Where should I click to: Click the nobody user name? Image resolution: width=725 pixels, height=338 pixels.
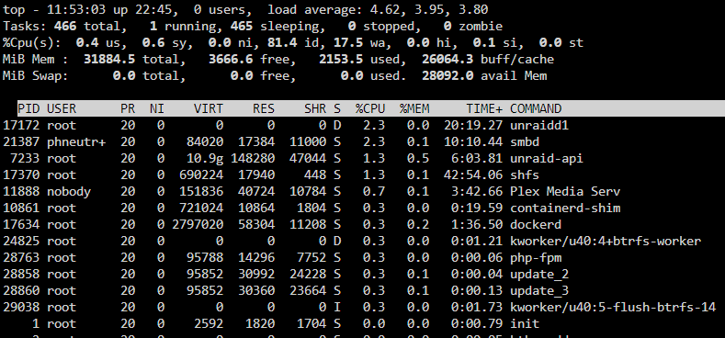69,191
